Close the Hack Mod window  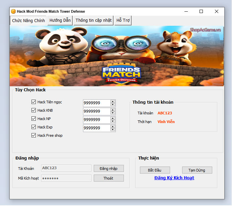(217, 11)
